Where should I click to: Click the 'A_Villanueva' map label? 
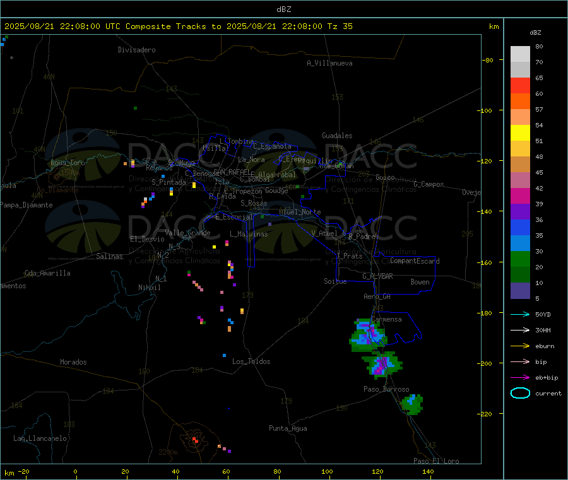coord(329,63)
